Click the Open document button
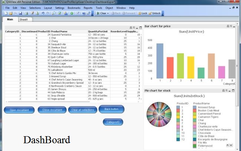 pos(19,110)
